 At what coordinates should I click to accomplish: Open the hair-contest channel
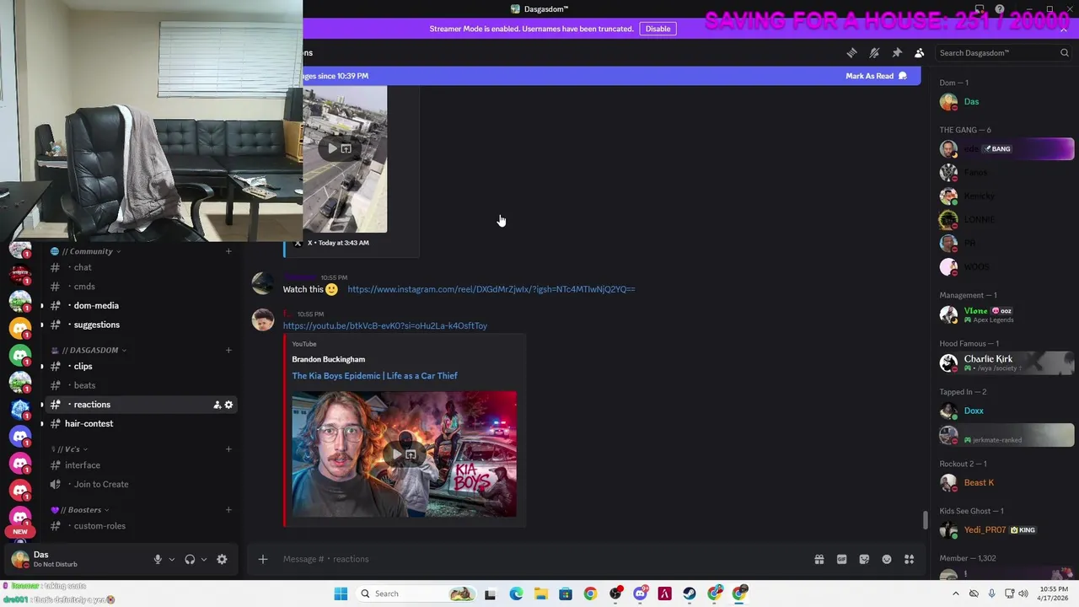[139, 423]
